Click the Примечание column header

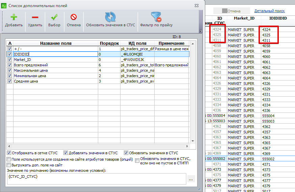(171, 43)
